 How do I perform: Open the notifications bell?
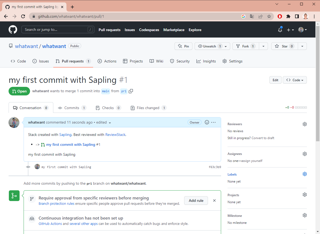click(280, 30)
